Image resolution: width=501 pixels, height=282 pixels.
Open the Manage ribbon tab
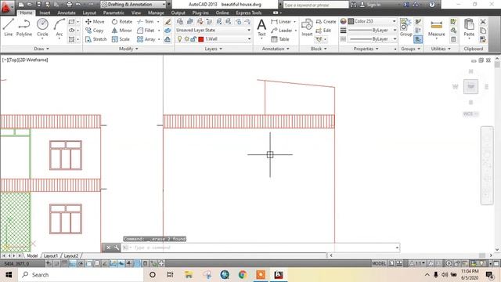pyautogui.click(x=156, y=13)
